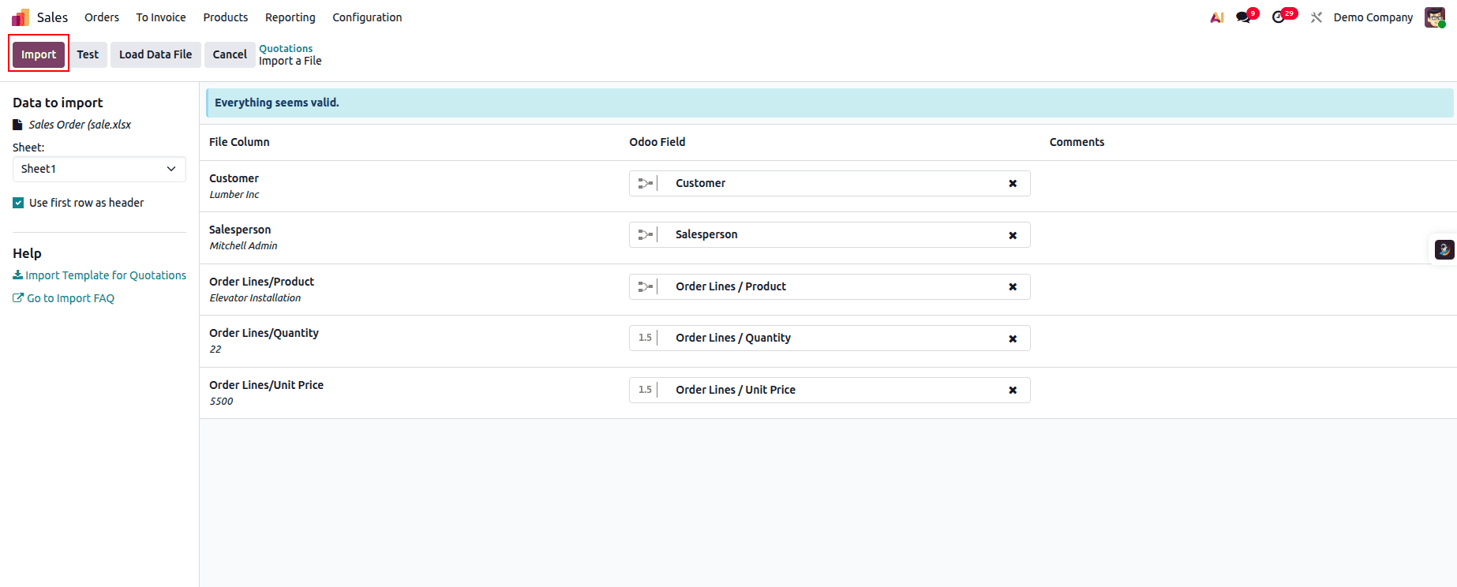1457x587 pixels.
Task: Download Import Template for Quotations
Action: coord(99,275)
